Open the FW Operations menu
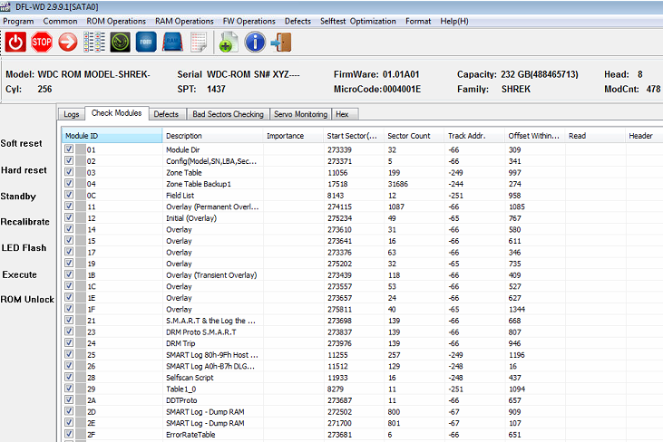The height and width of the screenshot is (442, 663). click(249, 21)
